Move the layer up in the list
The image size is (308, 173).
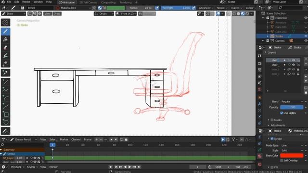click(306, 76)
